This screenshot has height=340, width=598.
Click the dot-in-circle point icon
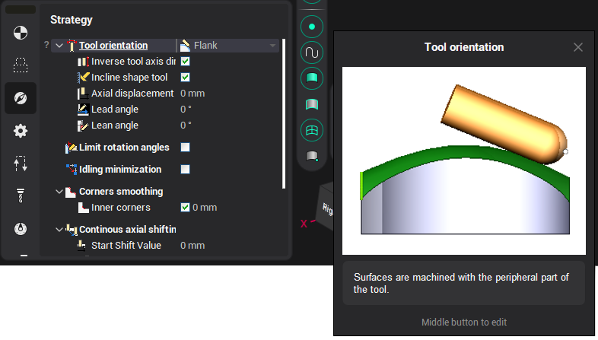pos(313,27)
